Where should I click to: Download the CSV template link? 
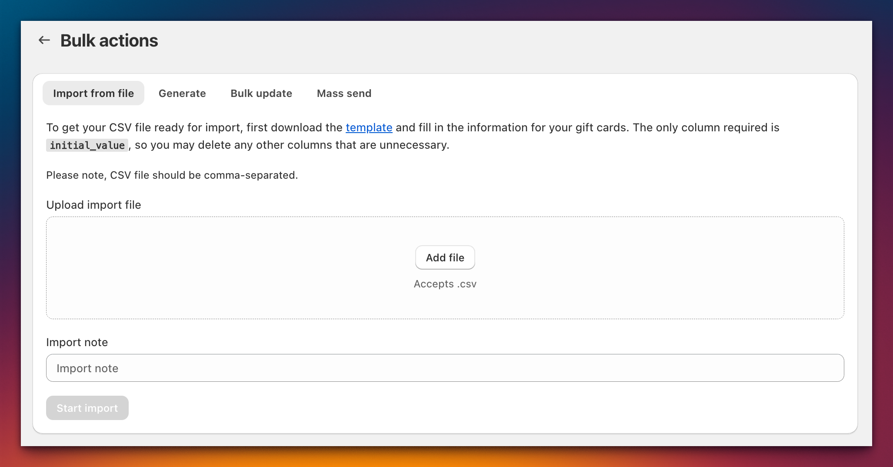point(369,127)
